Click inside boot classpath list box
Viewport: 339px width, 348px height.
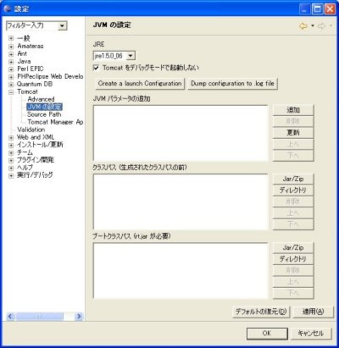click(x=181, y=271)
